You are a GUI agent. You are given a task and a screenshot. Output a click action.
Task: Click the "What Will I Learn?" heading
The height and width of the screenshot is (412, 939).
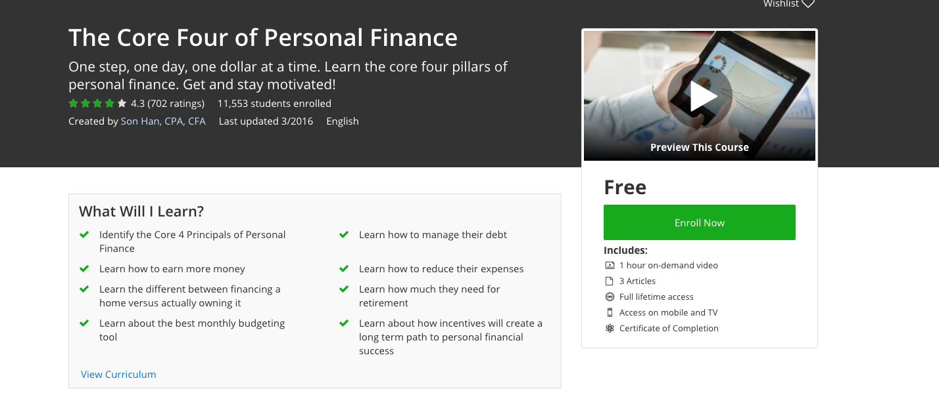coord(141,211)
